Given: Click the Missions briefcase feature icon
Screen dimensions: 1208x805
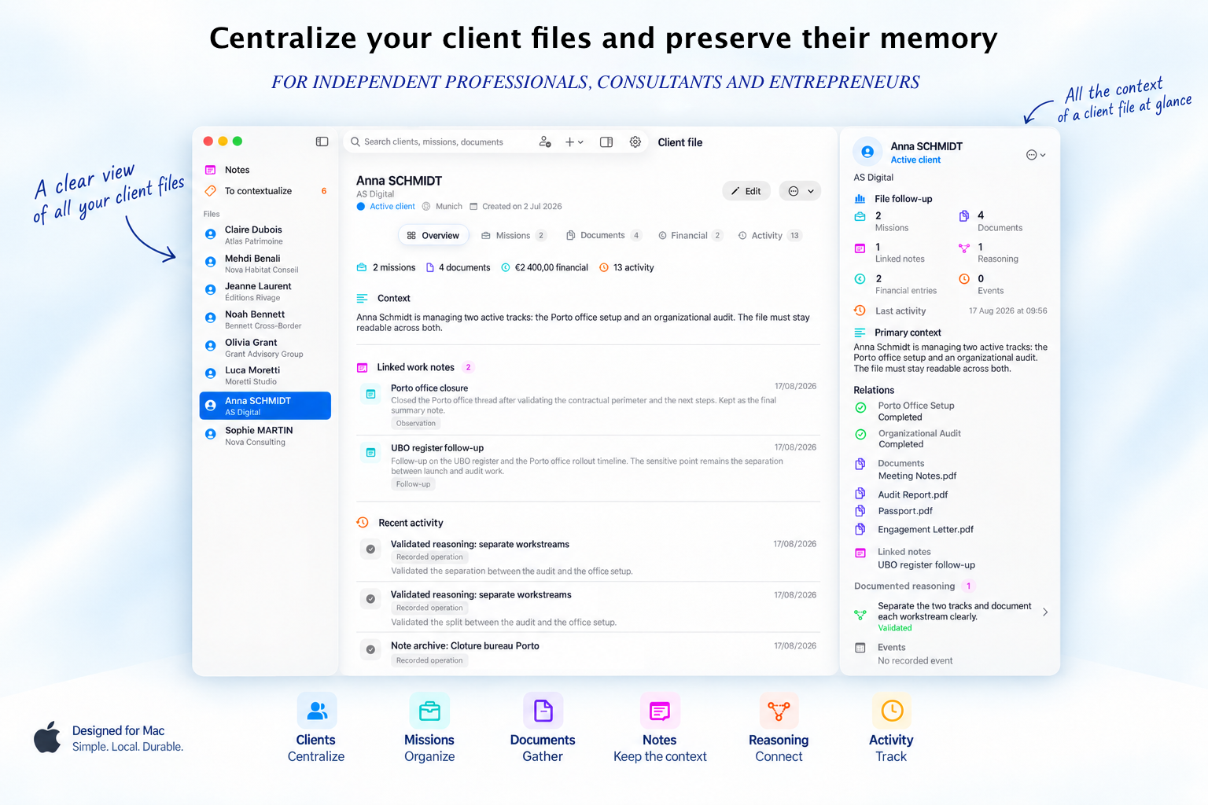Looking at the screenshot, I should click(429, 711).
